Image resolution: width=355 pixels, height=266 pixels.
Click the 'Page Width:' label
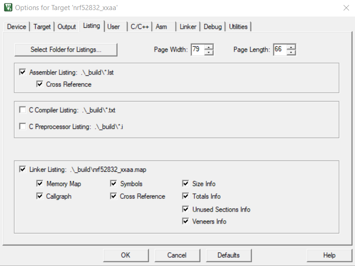(x=171, y=49)
